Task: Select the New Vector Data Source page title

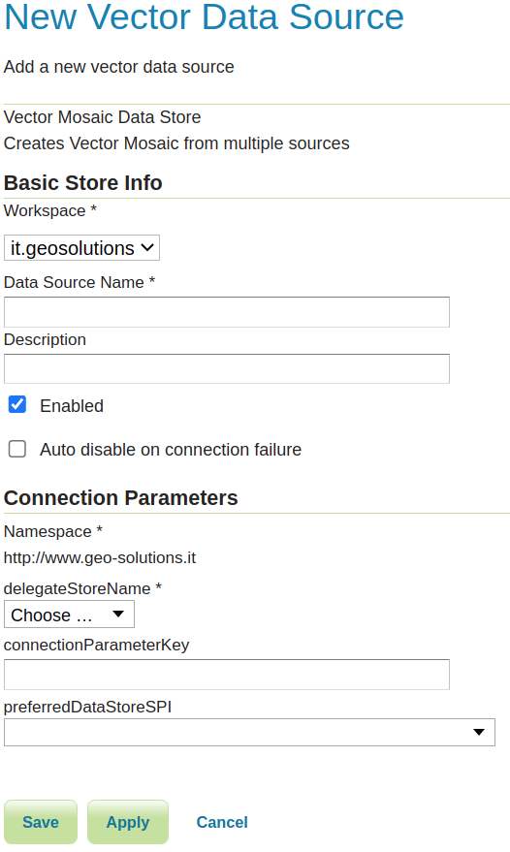Action: click(x=204, y=16)
